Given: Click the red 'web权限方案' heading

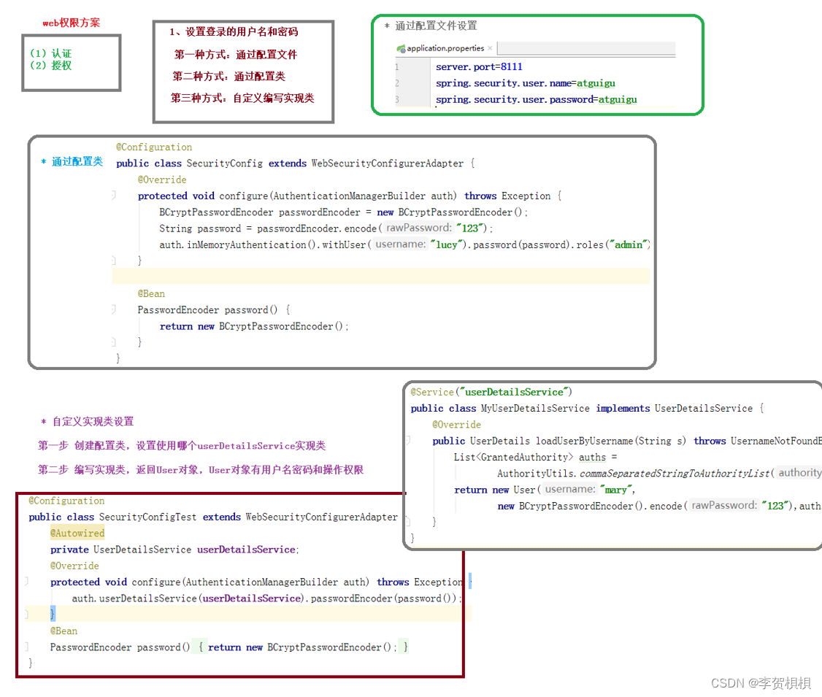Looking at the screenshot, I should (72, 23).
